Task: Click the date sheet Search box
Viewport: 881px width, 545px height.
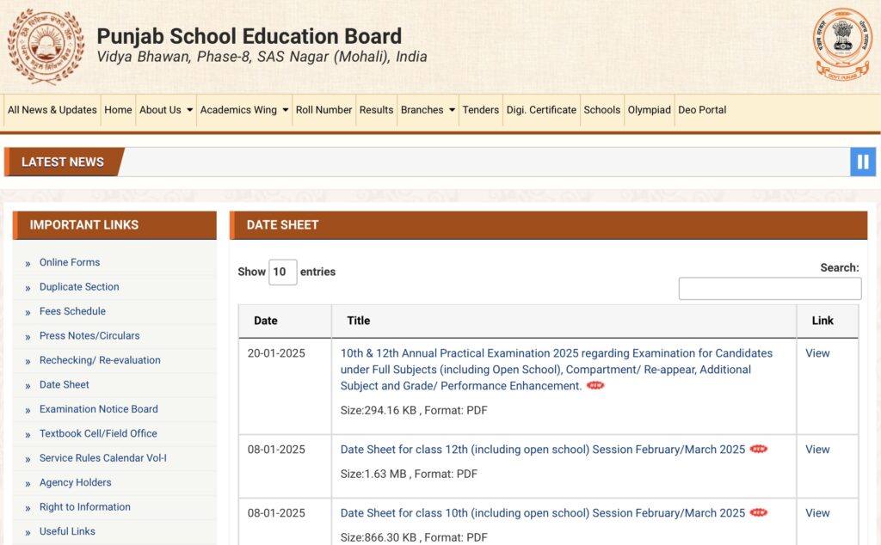Action: coord(770,289)
